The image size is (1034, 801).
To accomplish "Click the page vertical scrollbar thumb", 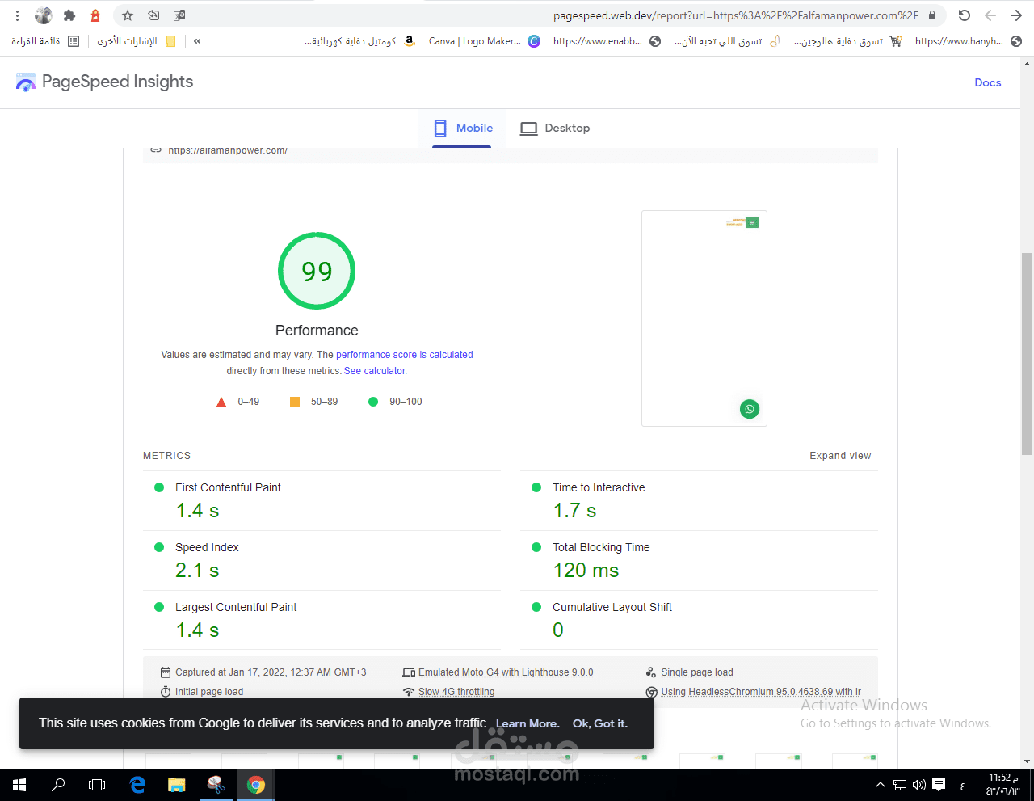I will [1027, 354].
